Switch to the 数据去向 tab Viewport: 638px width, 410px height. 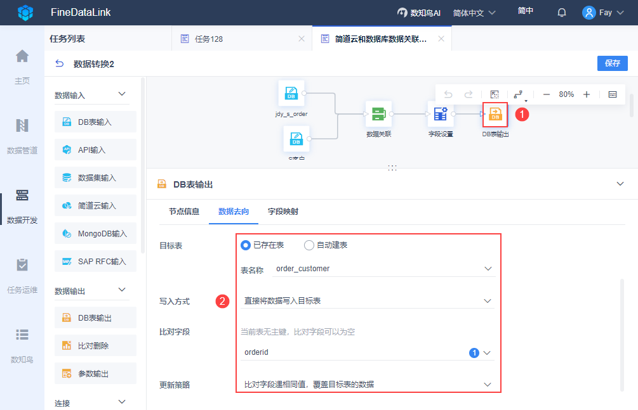tap(234, 211)
